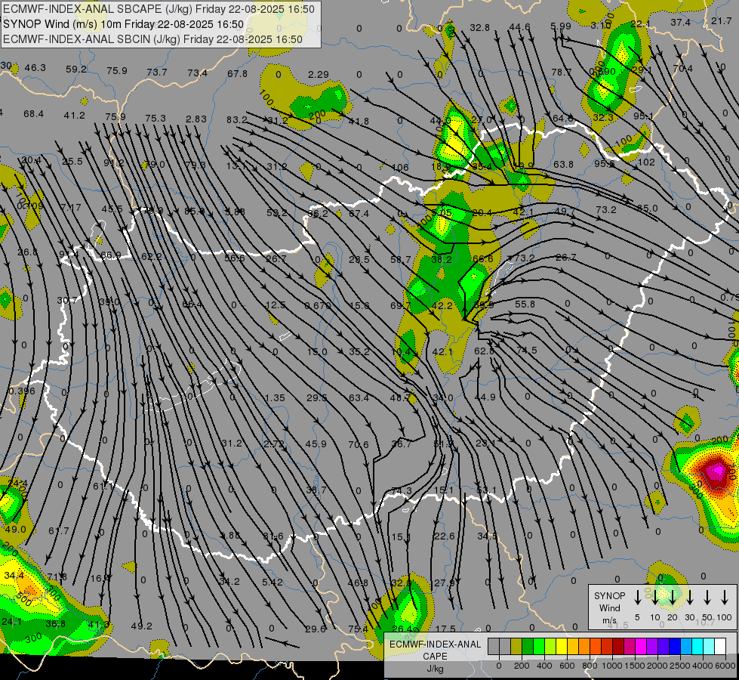Pick the dark red swatch after 1000
This screenshot has width=739, height=680.
point(618,647)
